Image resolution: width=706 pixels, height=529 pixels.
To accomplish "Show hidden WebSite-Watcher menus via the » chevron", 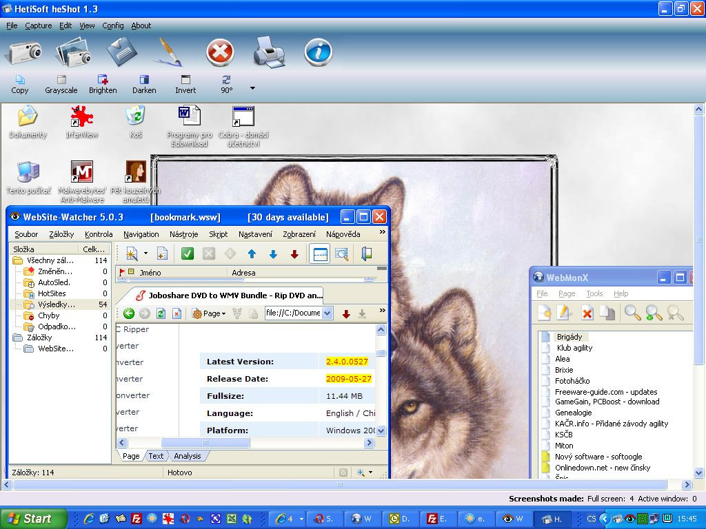I will pyautogui.click(x=382, y=232).
